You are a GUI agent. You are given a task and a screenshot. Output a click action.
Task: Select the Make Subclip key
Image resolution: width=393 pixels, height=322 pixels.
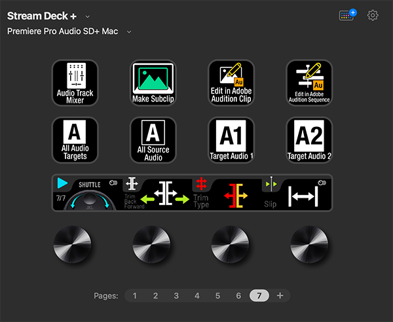pos(153,83)
